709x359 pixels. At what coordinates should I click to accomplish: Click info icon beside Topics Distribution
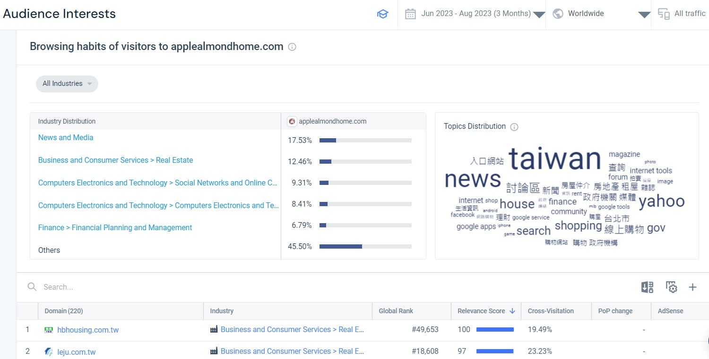click(x=514, y=127)
